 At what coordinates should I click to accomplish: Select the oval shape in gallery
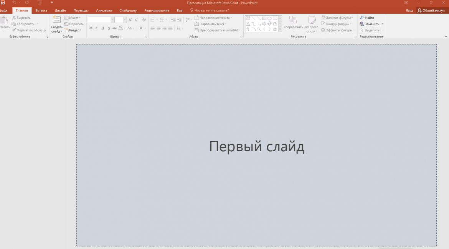[269, 18]
